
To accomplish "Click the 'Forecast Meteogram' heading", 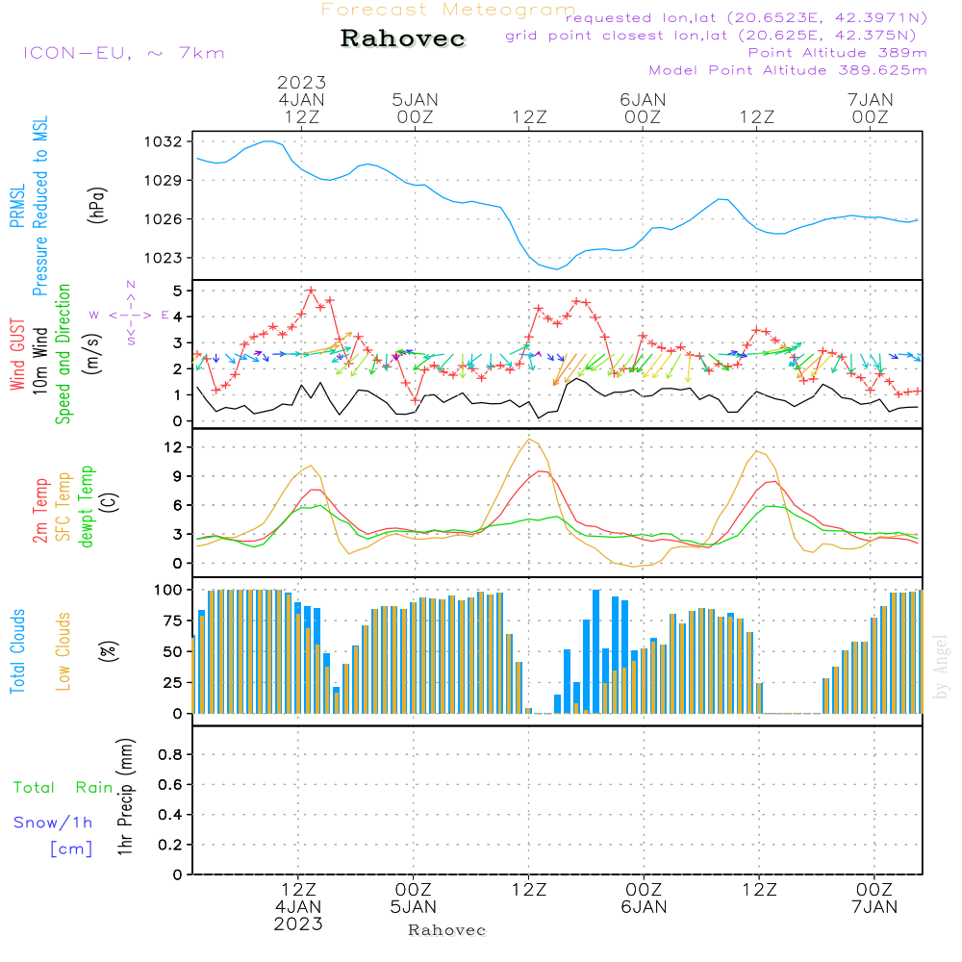I will (448, 10).
